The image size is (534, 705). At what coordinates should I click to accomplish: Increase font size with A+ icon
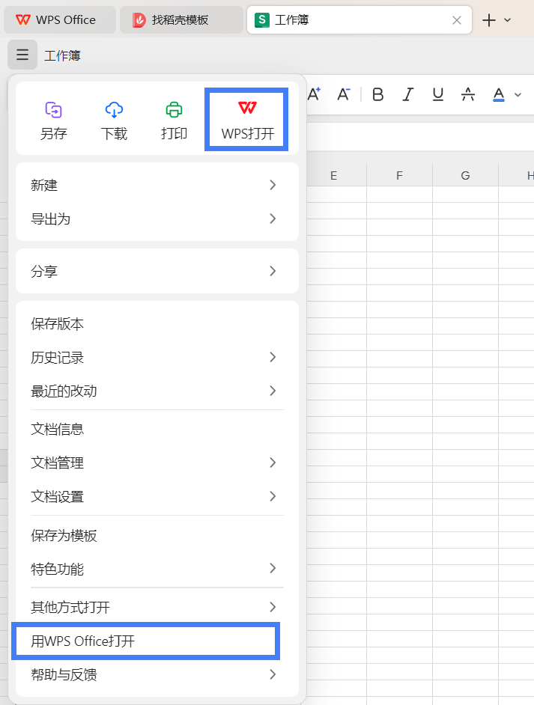click(x=314, y=94)
